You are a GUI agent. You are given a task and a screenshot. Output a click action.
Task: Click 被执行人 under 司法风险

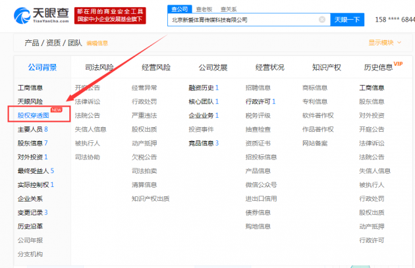pyautogui.click(x=88, y=143)
